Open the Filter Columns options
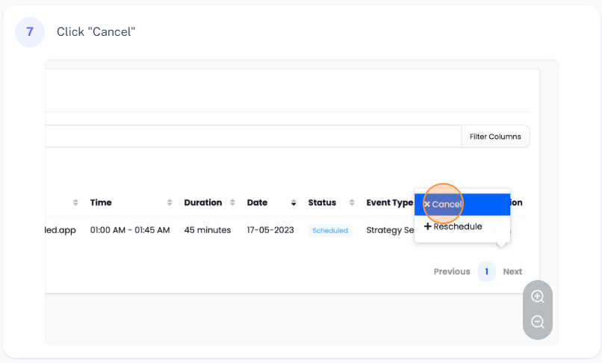The image size is (602, 363). (x=495, y=137)
